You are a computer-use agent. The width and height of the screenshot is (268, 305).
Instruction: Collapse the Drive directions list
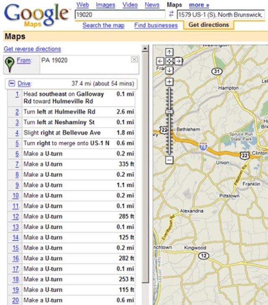pyautogui.click(x=12, y=84)
